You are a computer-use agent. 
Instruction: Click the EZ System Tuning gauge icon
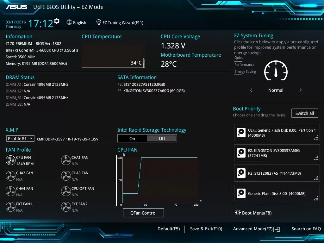click(276, 71)
